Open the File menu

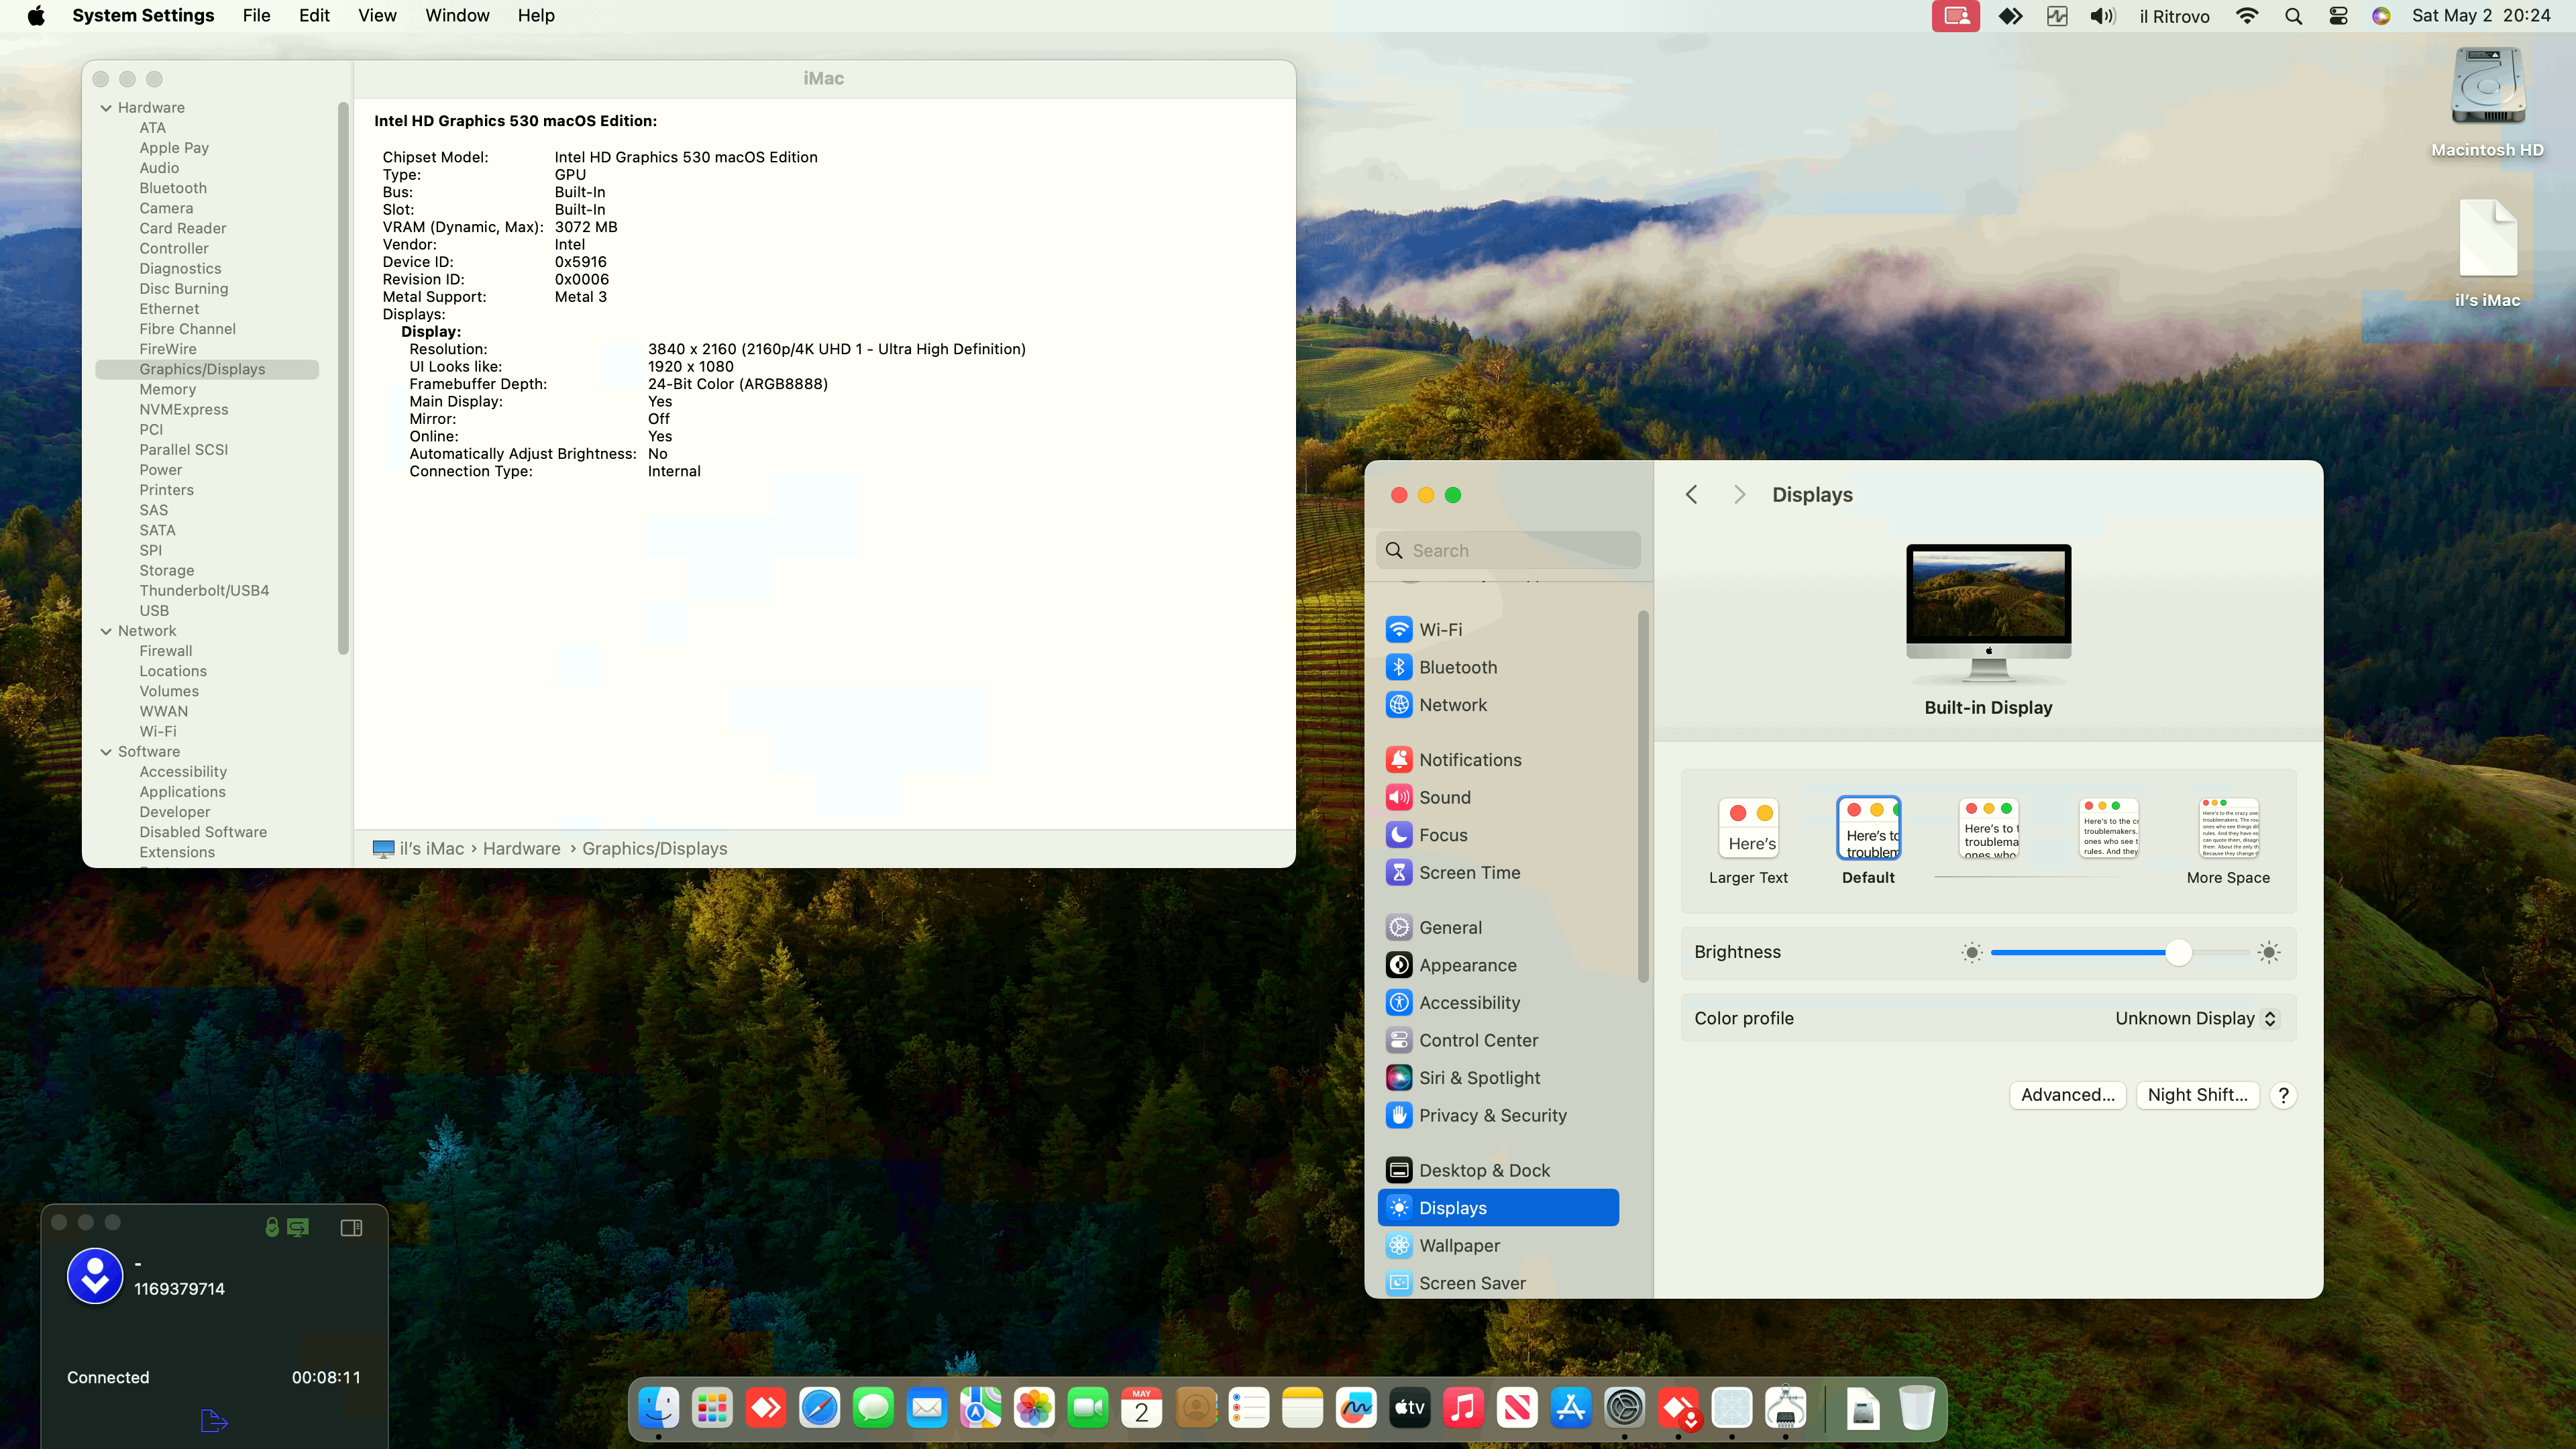click(256, 16)
